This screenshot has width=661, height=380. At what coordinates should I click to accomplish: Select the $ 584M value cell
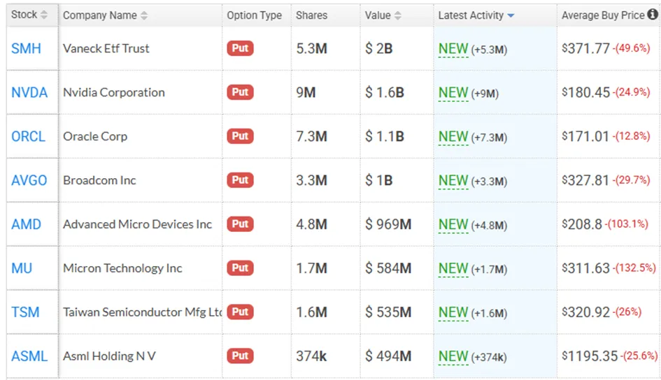coord(388,268)
